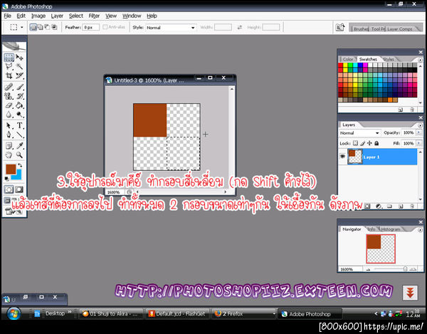Click Adobe Photoshop taskbar button
The height and width of the screenshot is (334, 427).
[x=310, y=314]
